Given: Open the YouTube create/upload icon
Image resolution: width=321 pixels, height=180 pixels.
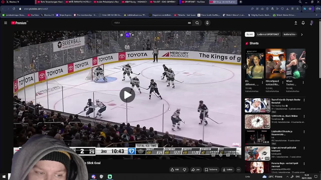Looking at the screenshot, I should pos(296,23).
